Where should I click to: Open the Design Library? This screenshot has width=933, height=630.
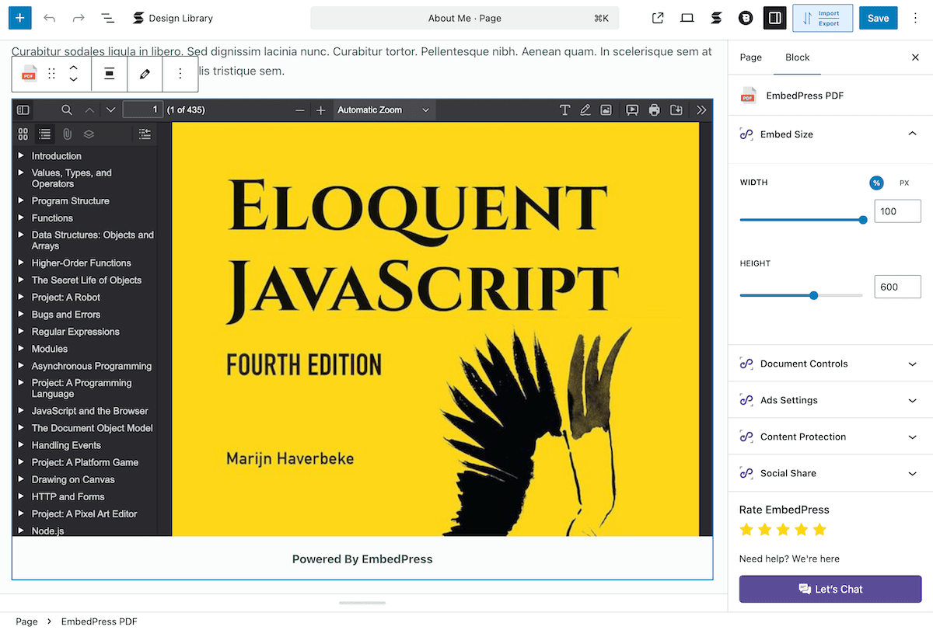pyautogui.click(x=173, y=18)
